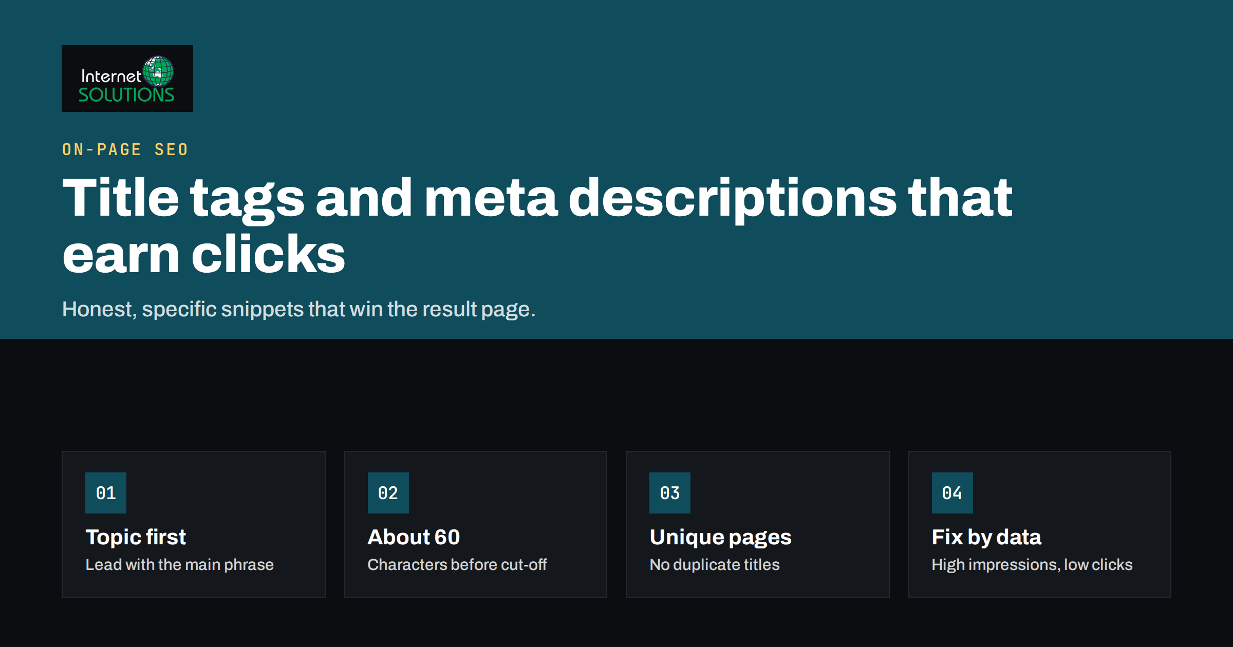Click 'Characters before cut-off' text
Image resolution: width=1233 pixels, height=647 pixels.
pos(457,565)
